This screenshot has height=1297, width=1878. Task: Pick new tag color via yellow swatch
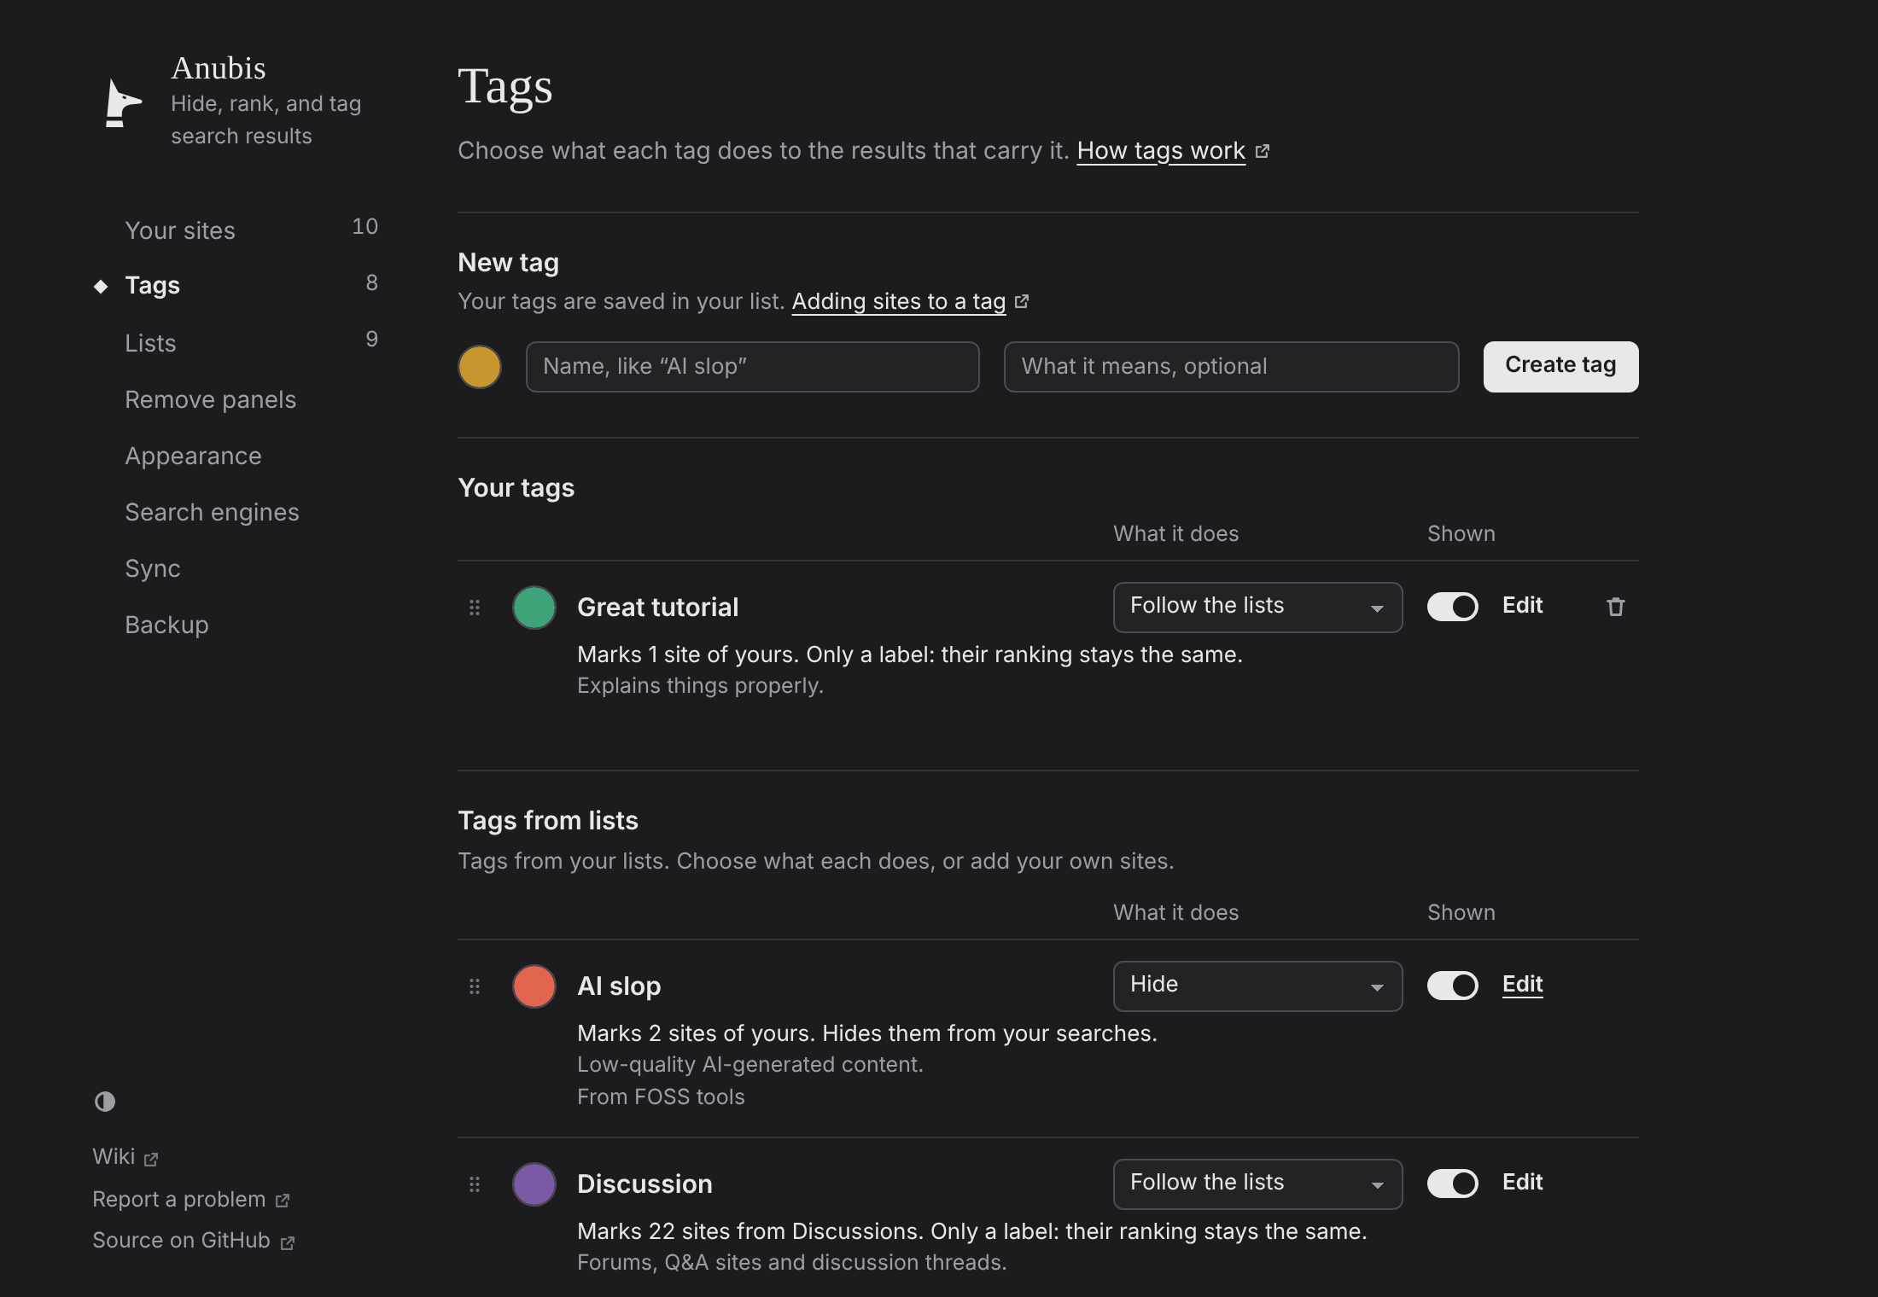pyautogui.click(x=480, y=367)
